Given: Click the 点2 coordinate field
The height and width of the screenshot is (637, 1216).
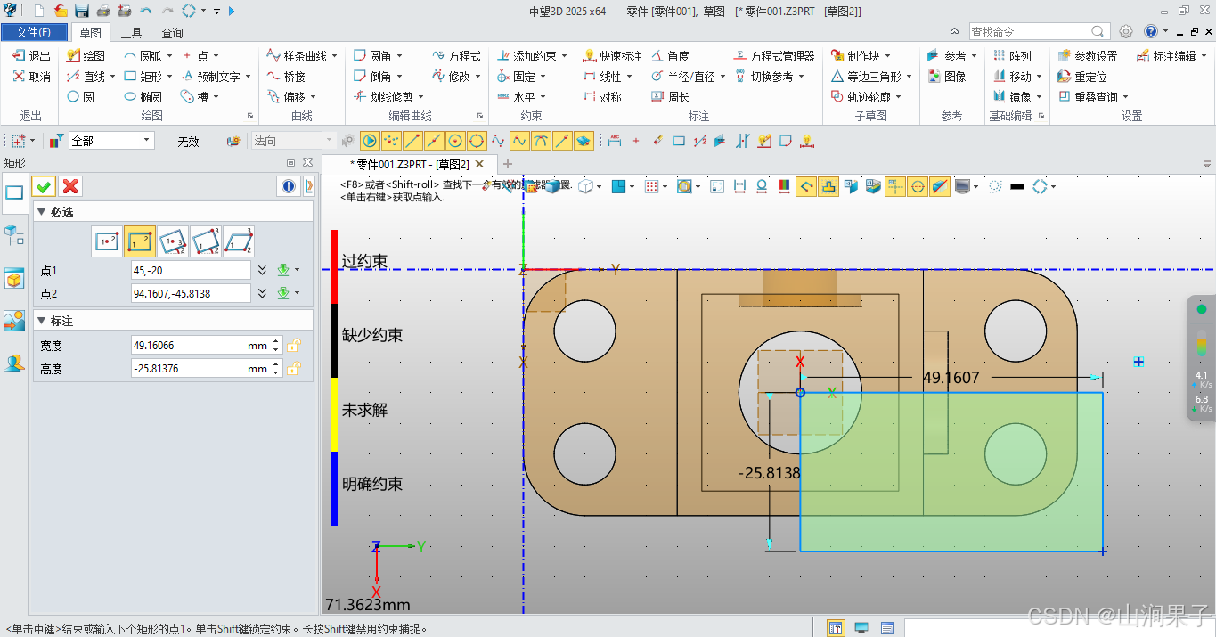Looking at the screenshot, I should pyautogui.click(x=191, y=293).
